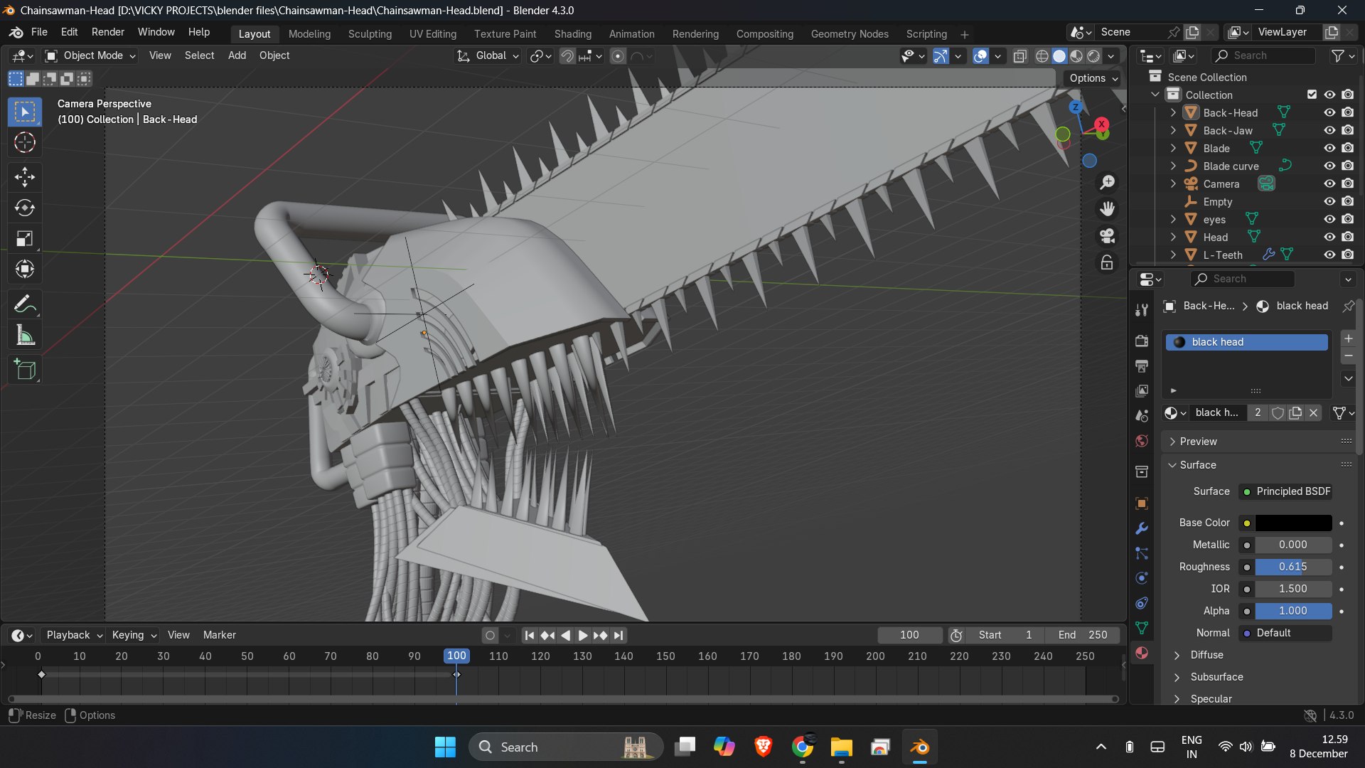The height and width of the screenshot is (768, 1365).
Task: Switch to the Sculpting workspace tab
Action: click(x=370, y=34)
